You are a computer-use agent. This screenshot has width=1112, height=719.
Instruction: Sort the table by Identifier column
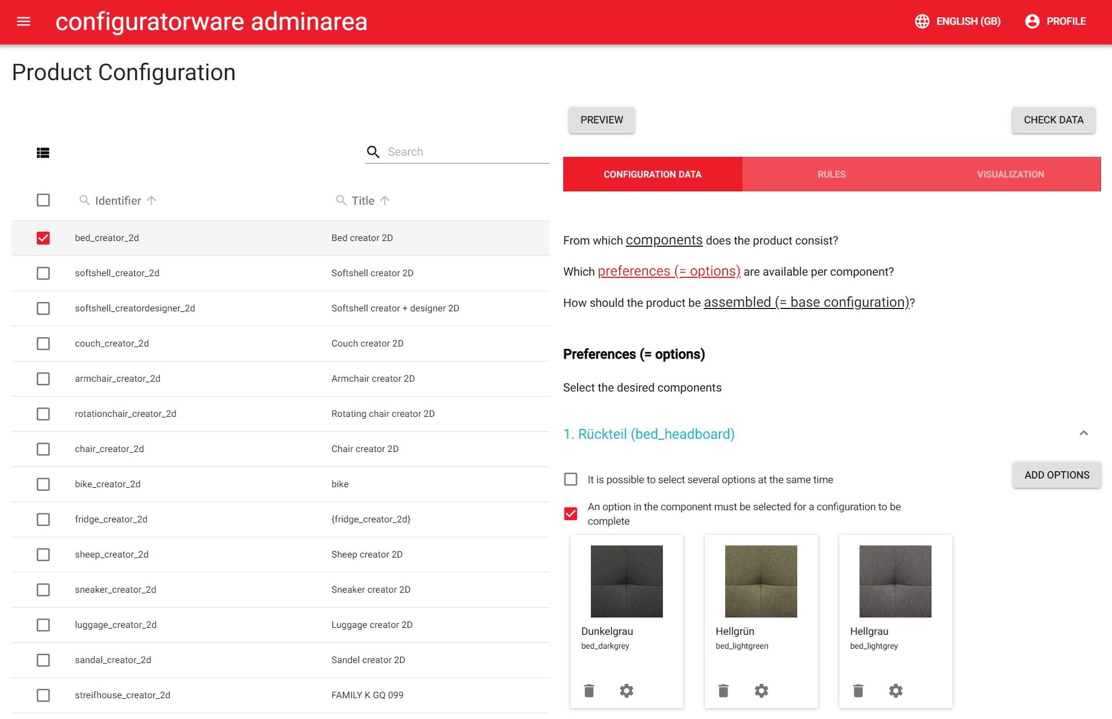[x=152, y=200]
